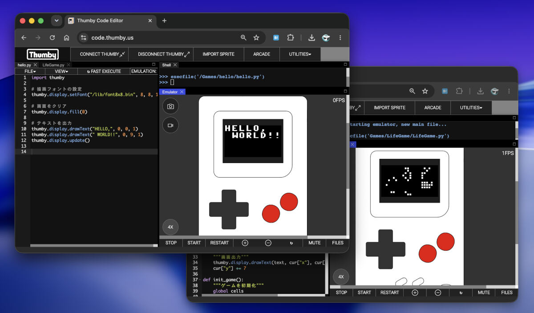This screenshot has width=534, height=313.
Task: Open ARCADE in front window
Action: click(262, 54)
